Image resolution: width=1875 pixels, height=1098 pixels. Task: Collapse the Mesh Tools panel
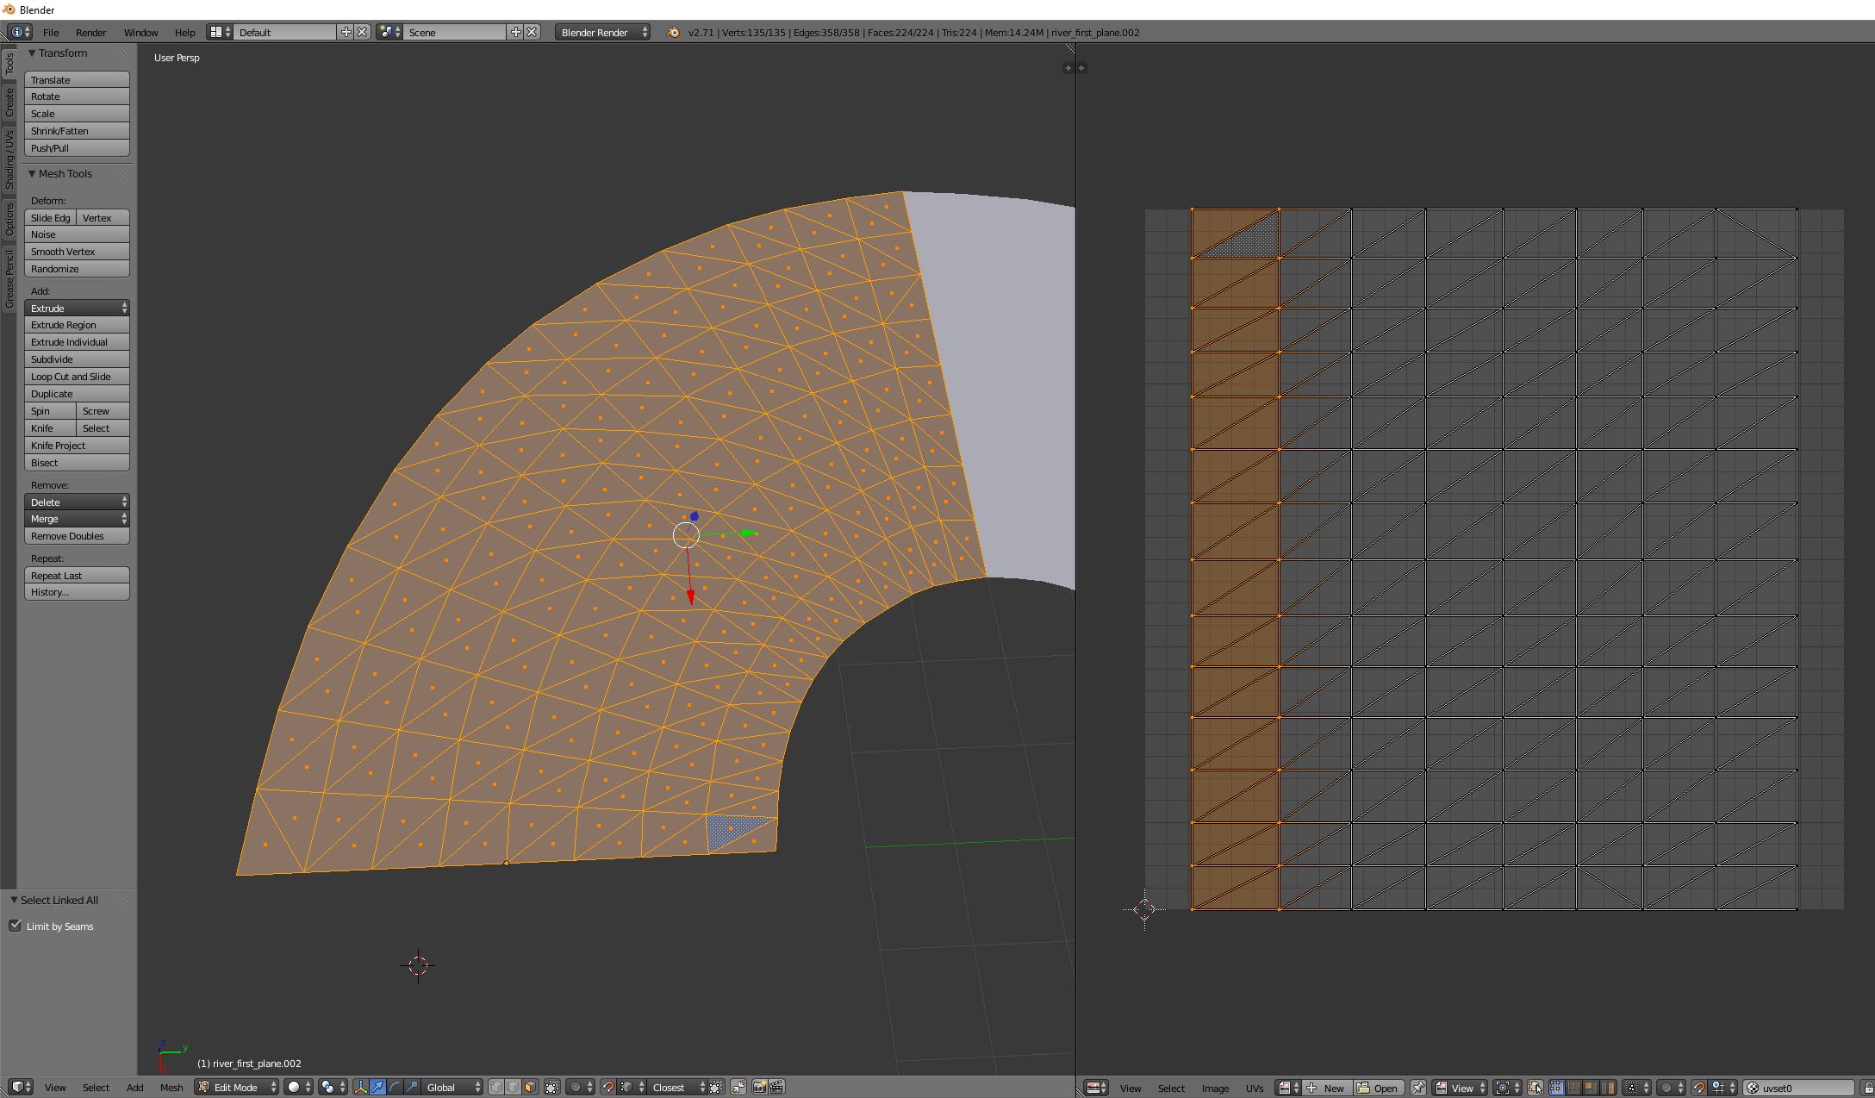(x=32, y=173)
